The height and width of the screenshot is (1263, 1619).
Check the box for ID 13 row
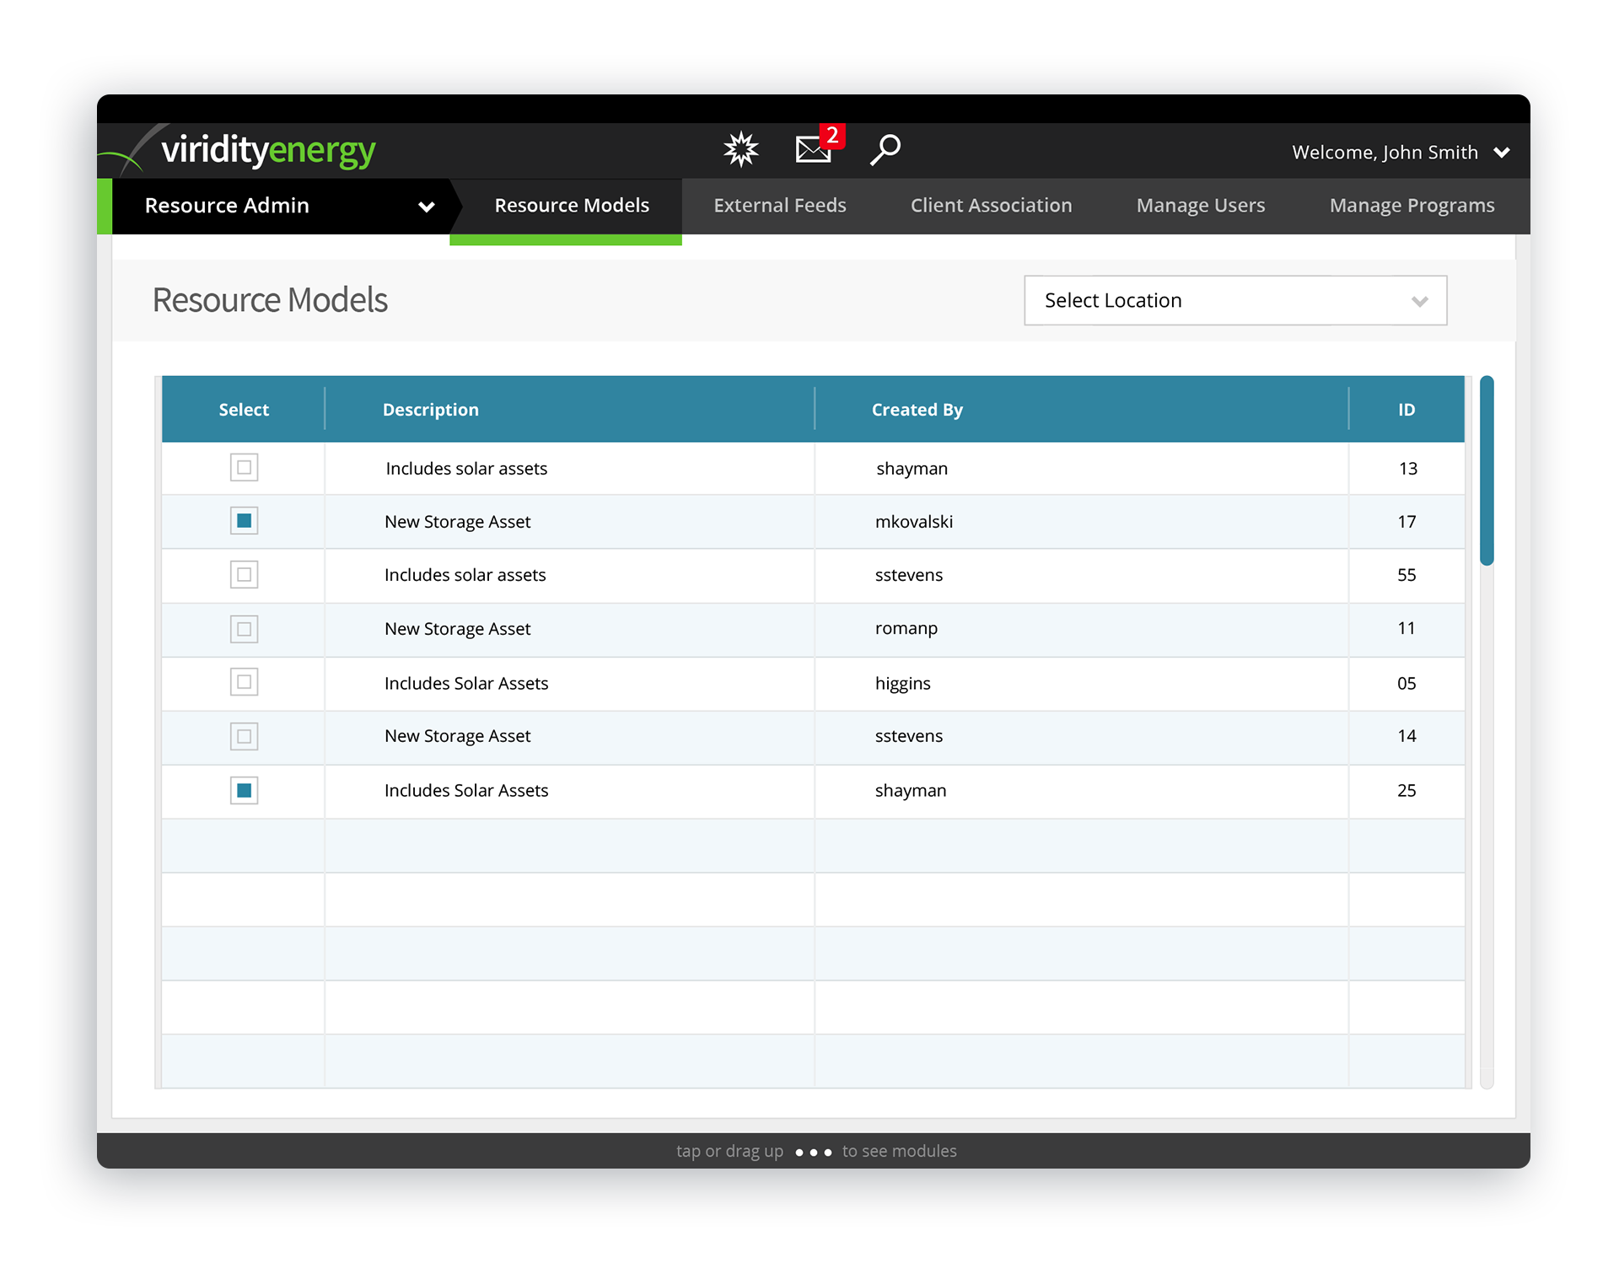(x=244, y=467)
